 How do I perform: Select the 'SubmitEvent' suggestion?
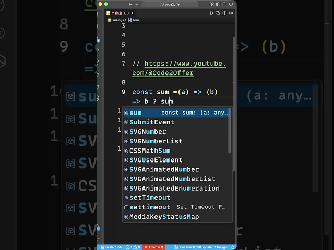click(x=176, y=122)
